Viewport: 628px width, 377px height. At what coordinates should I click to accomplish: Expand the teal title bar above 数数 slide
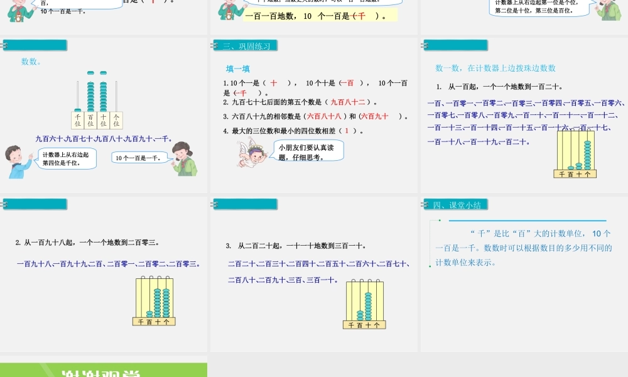(35, 45)
